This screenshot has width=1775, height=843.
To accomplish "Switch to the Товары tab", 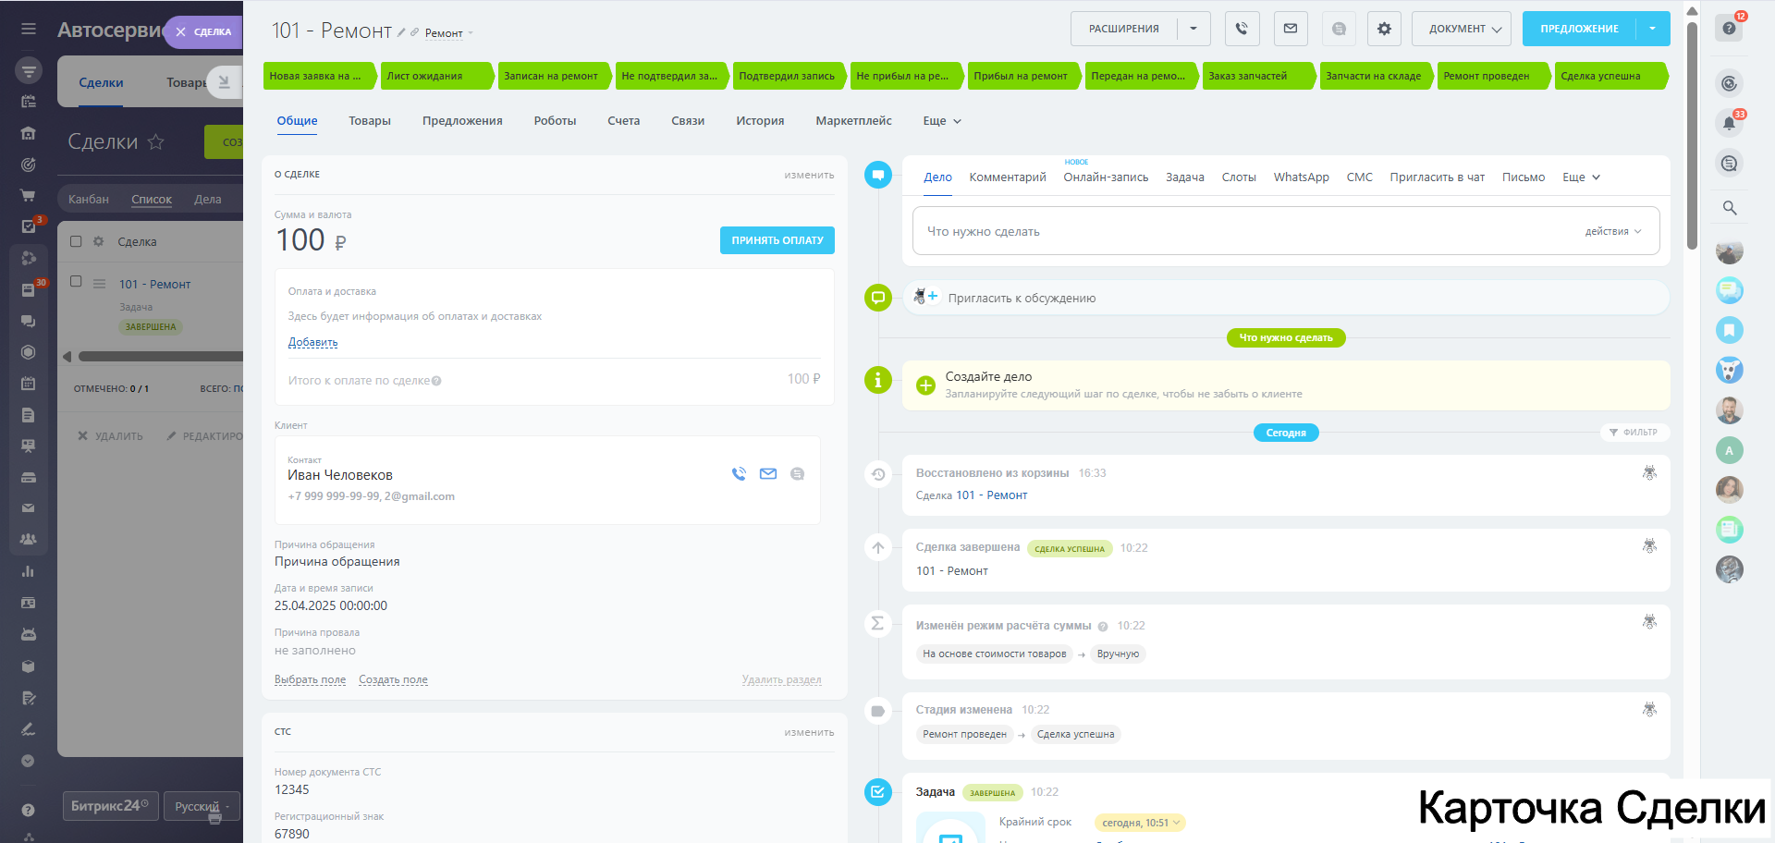I will click(369, 121).
